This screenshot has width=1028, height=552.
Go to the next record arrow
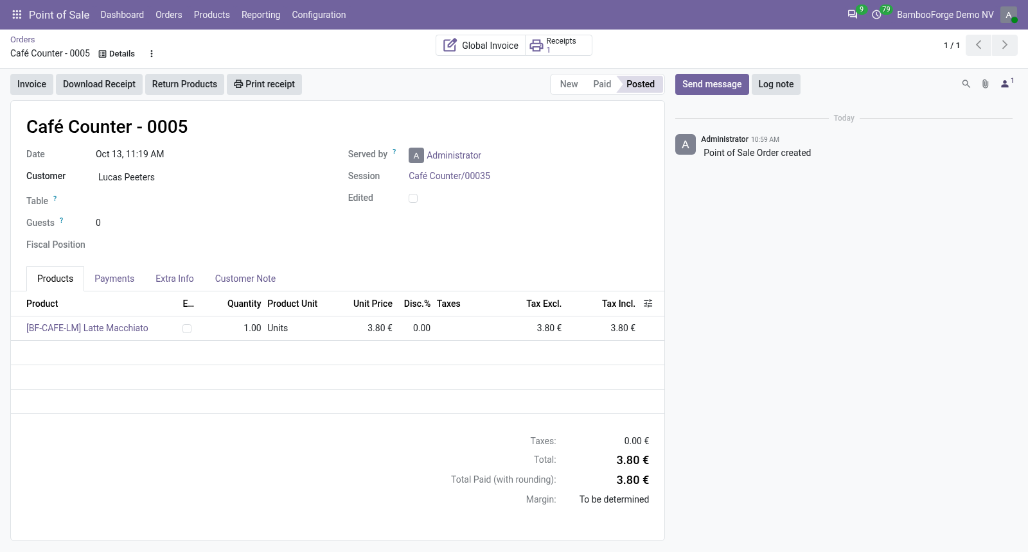click(1005, 45)
